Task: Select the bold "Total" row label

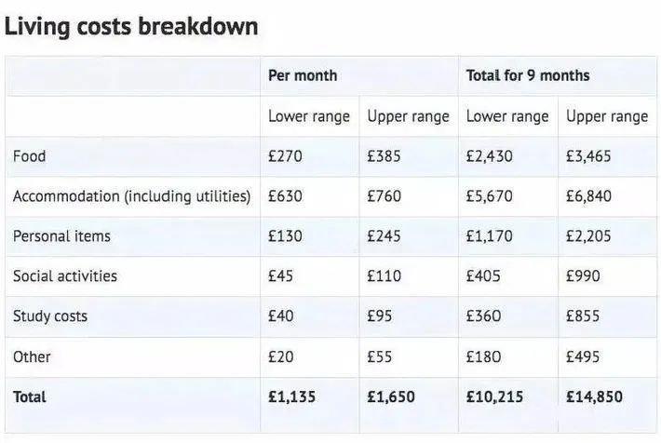Action: click(30, 396)
